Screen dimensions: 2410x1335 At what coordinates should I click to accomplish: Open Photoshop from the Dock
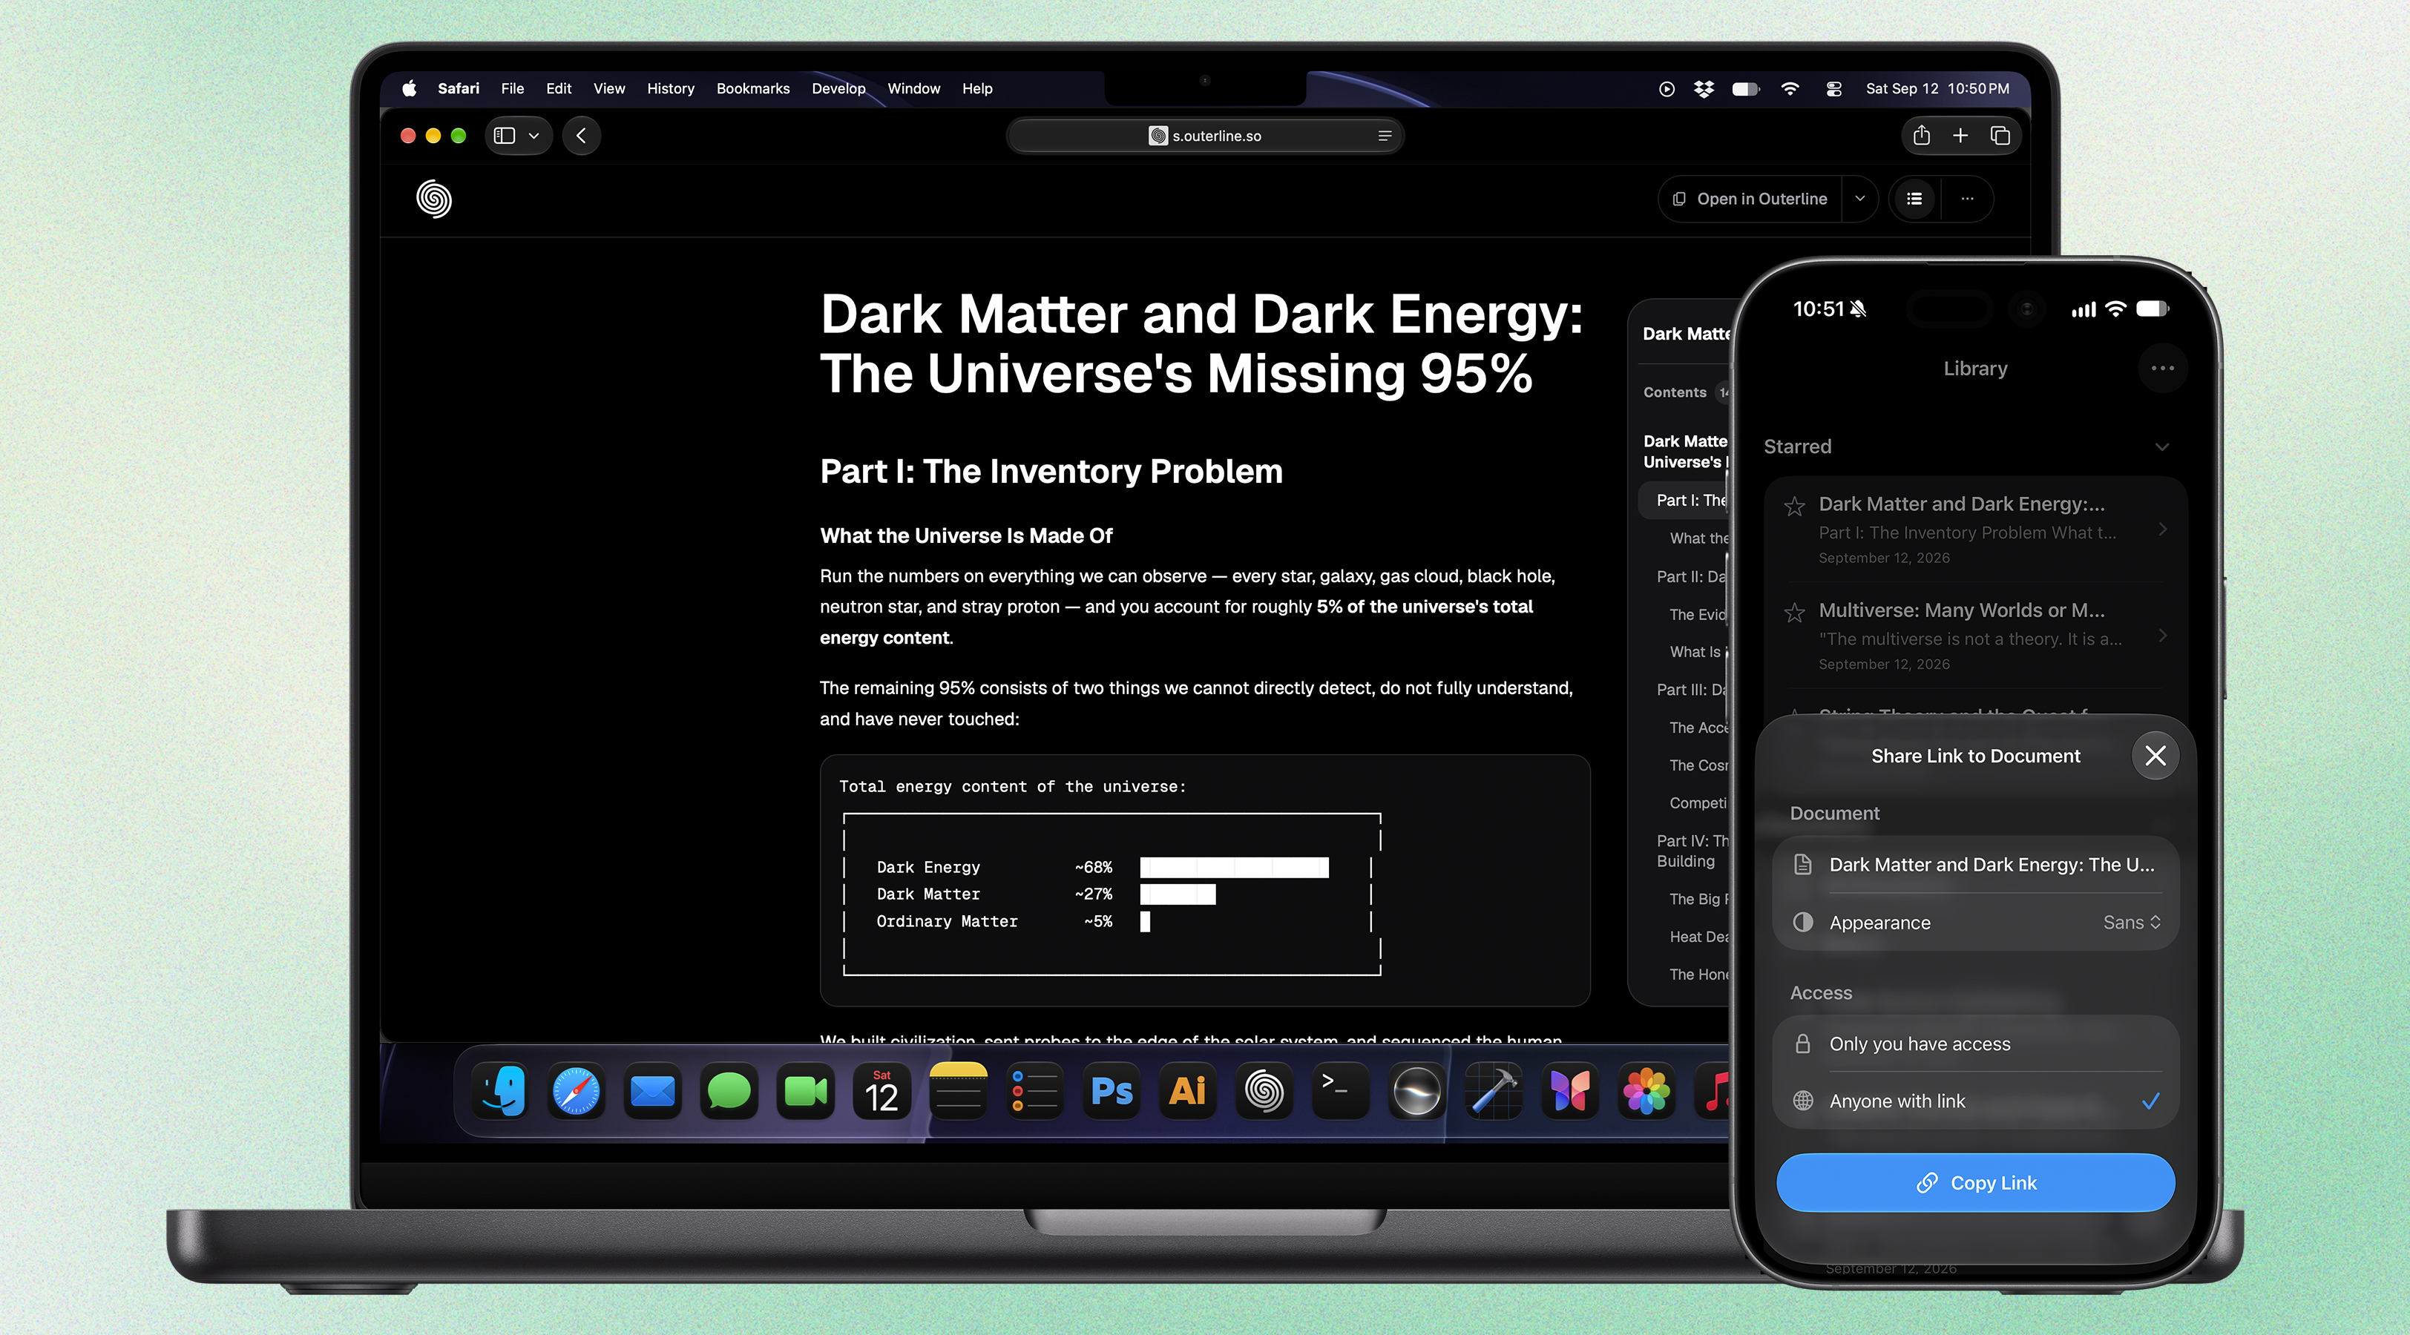coord(1112,1091)
